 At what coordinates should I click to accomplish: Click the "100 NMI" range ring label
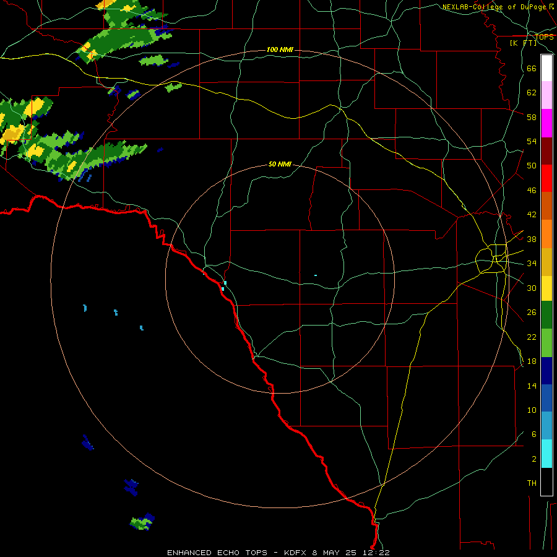point(280,50)
